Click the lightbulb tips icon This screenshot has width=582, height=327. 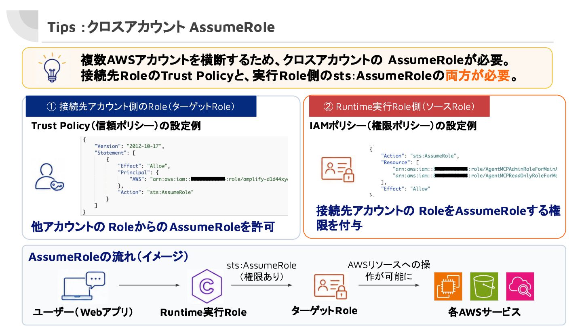click(x=52, y=68)
